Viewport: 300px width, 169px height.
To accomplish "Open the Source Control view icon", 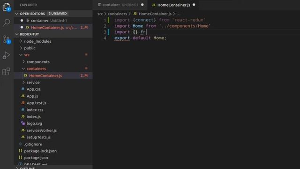I will pos(7,39).
